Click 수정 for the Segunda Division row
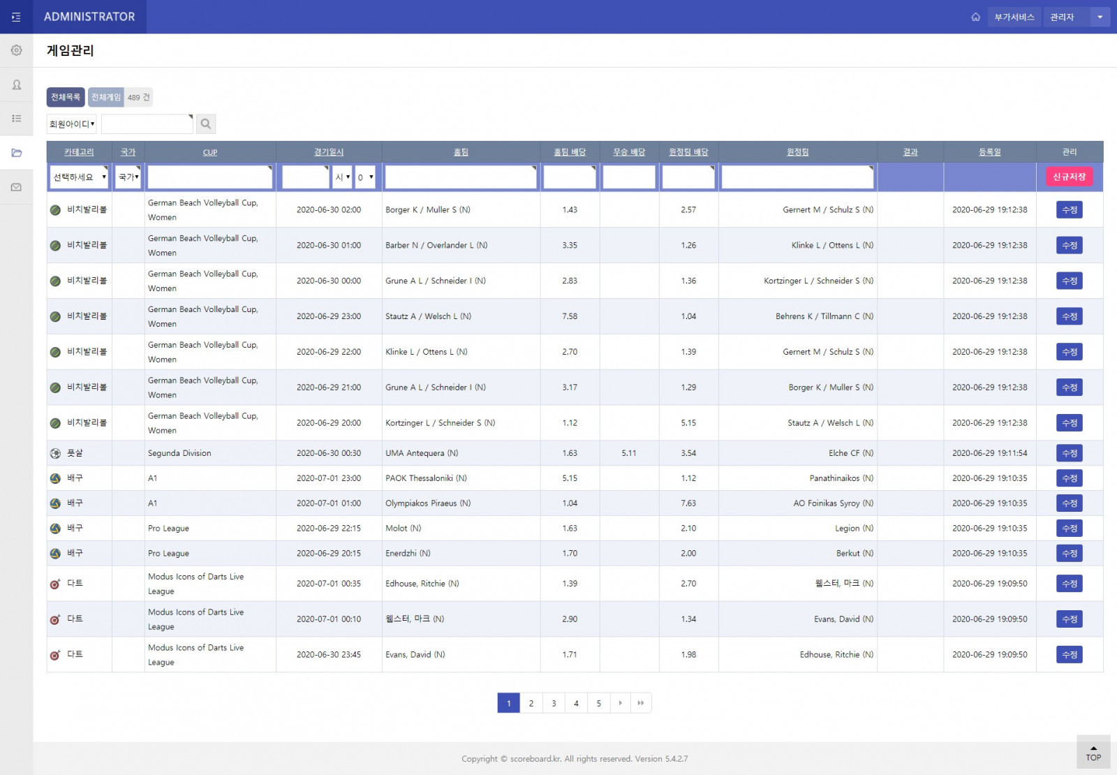Image resolution: width=1117 pixels, height=775 pixels. (x=1069, y=453)
